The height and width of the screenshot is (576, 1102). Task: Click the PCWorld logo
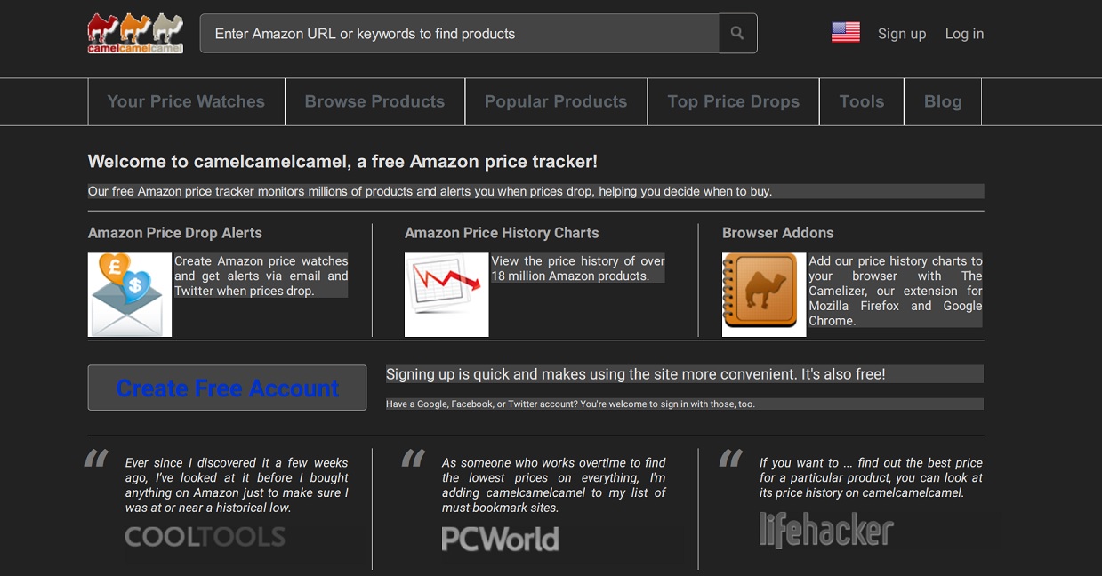coord(501,539)
